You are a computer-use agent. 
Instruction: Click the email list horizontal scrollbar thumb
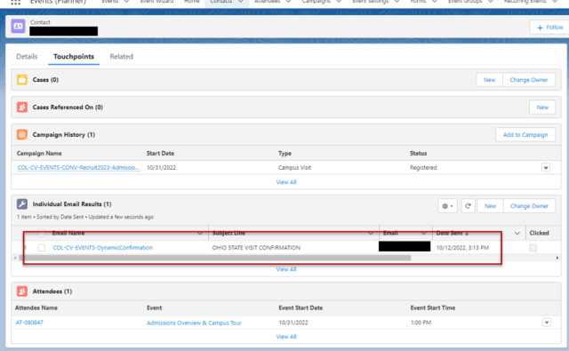(x=215, y=258)
